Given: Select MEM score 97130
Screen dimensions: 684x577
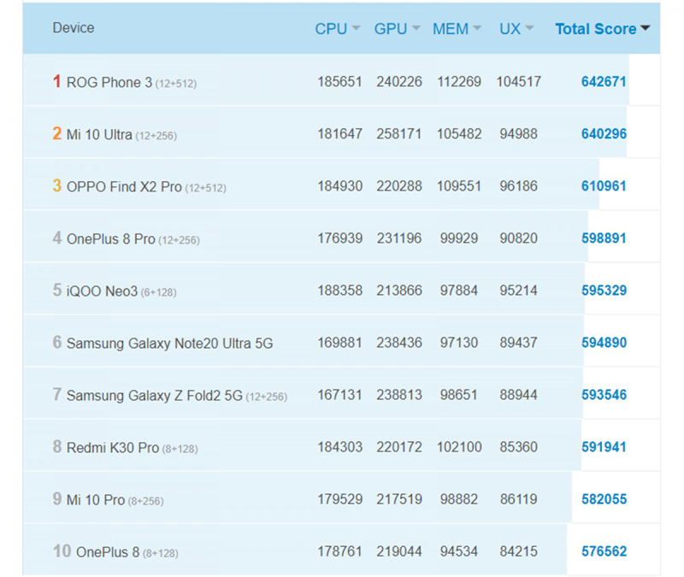Looking at the screenshot, I should click(x=459, y=343).
